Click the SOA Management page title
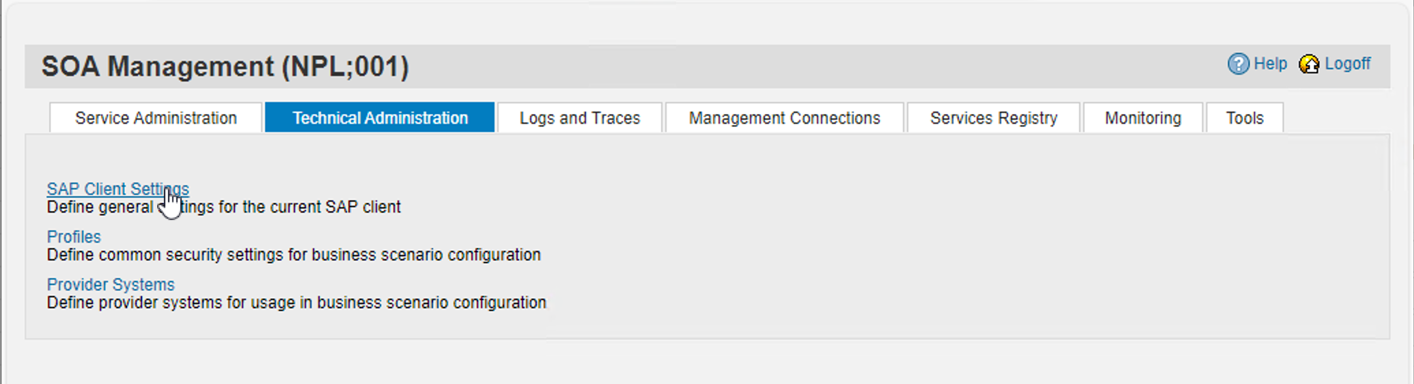Image resolution: width=1414 pixels, height=384 pixels. click(x=157, y=66)
